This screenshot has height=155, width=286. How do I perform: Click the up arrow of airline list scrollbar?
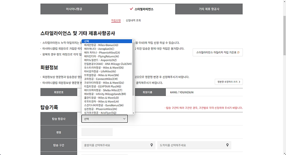[133, 41]
